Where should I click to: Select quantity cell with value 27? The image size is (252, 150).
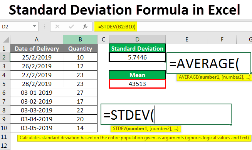80,92
